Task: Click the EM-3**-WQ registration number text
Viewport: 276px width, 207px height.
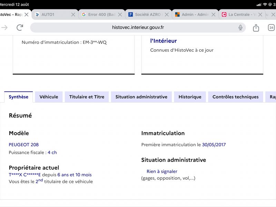Action: click(x=95, y=42)
